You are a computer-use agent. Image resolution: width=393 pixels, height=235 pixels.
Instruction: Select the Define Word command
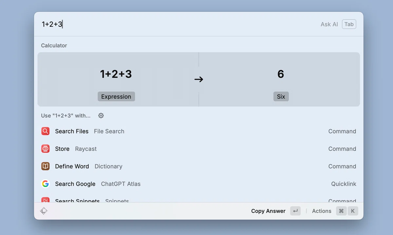[199, 166]
